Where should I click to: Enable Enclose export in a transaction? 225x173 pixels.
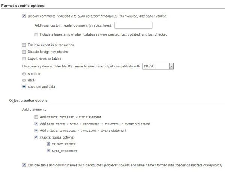click(24, 45)
